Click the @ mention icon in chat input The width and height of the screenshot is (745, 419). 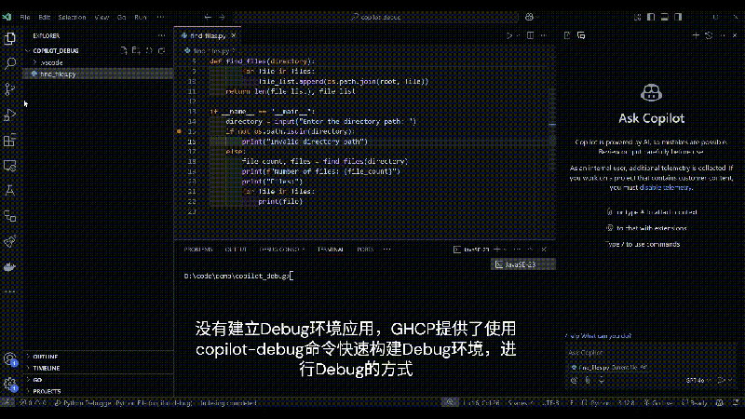(x=574, y=380)
